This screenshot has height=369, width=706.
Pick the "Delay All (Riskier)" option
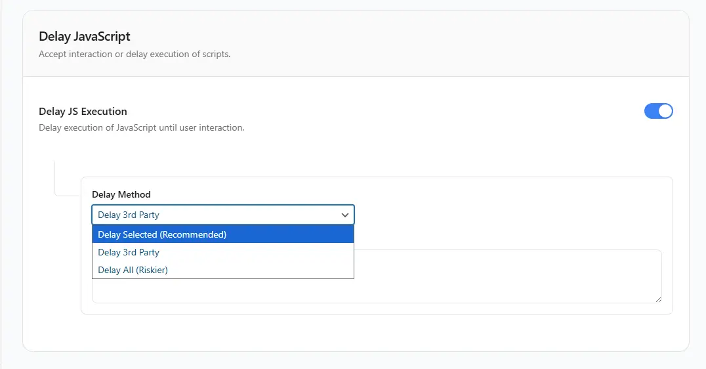pyautogui.click(x=133, y=270)
